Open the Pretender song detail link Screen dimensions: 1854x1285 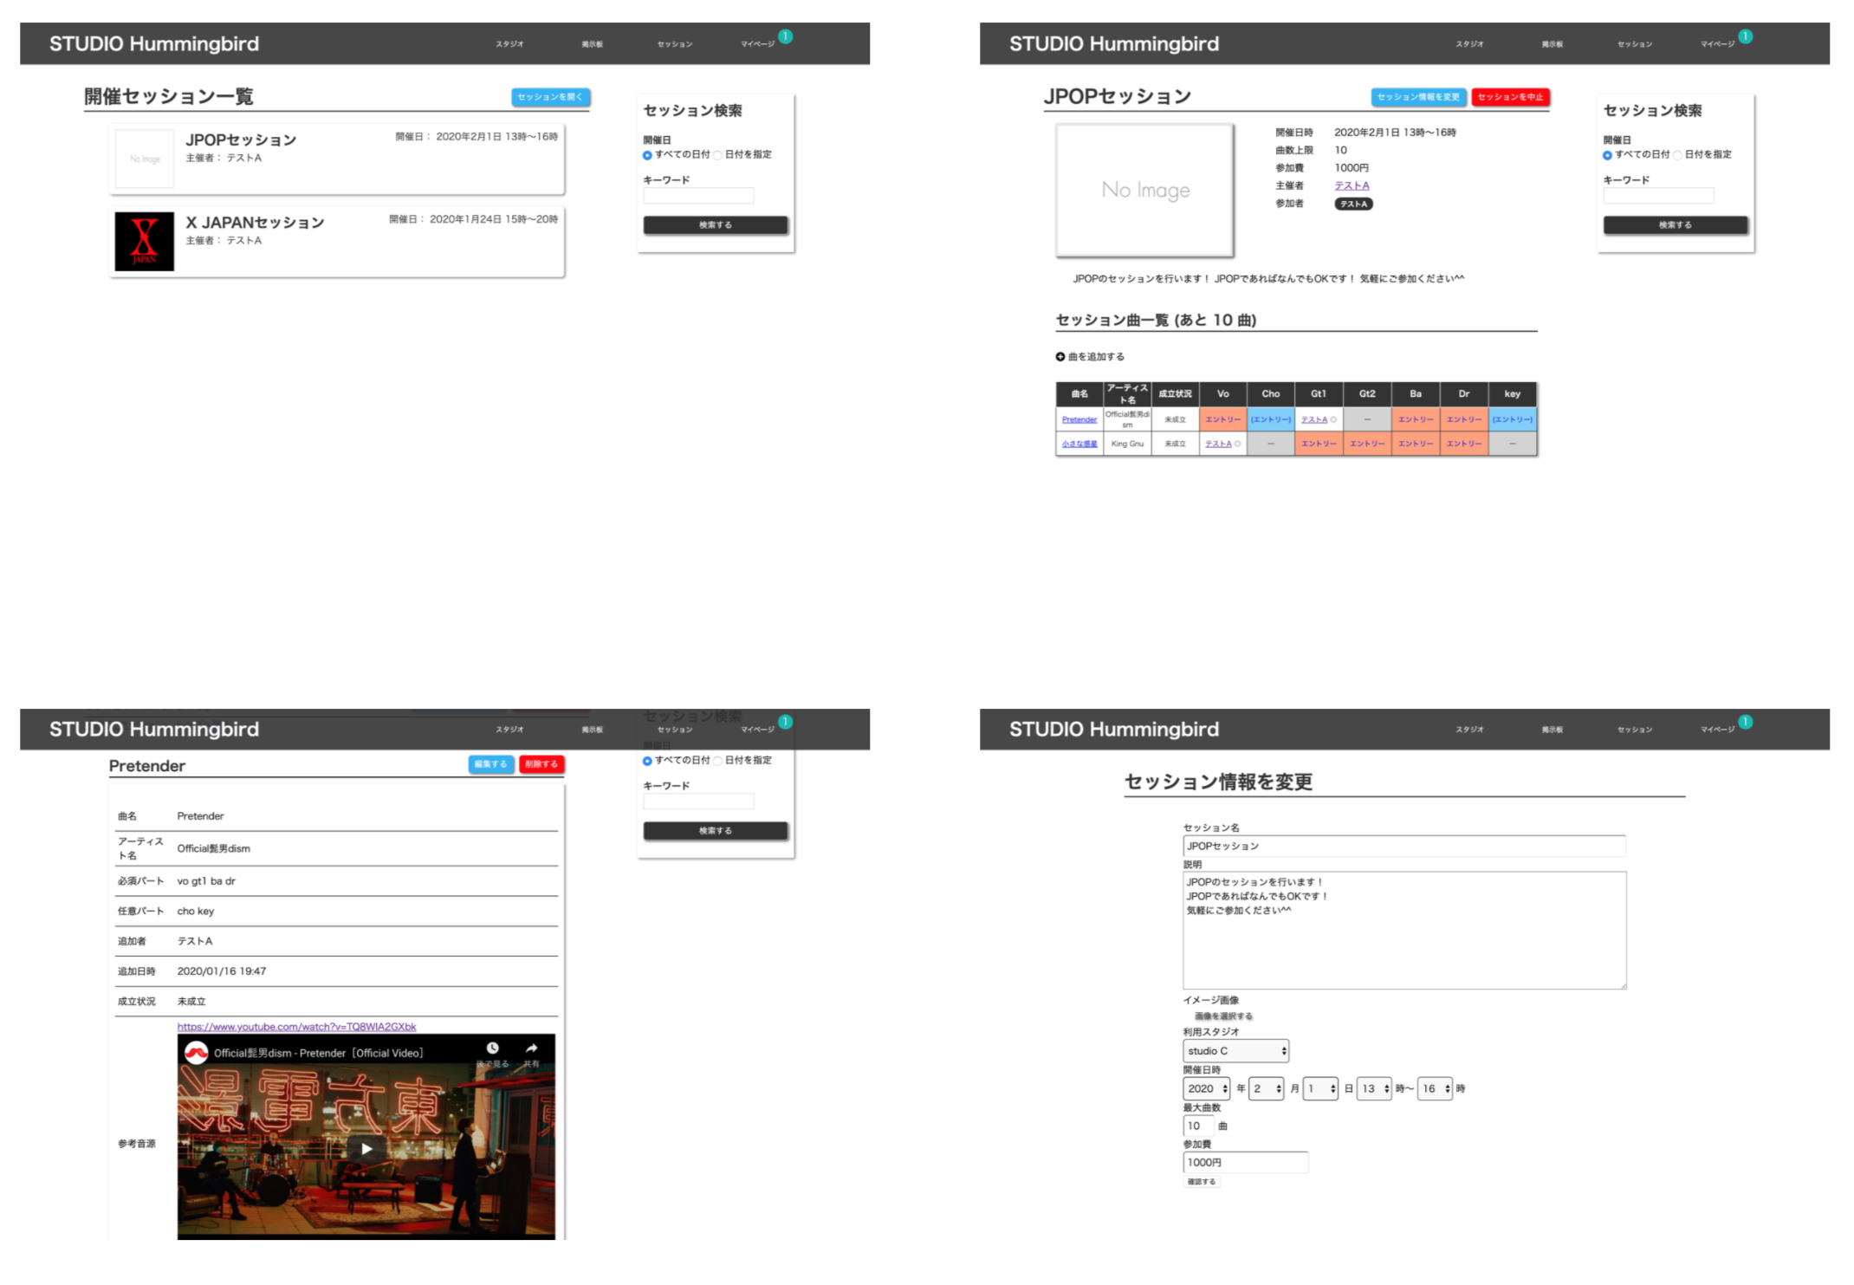[x=1079, y=419]
